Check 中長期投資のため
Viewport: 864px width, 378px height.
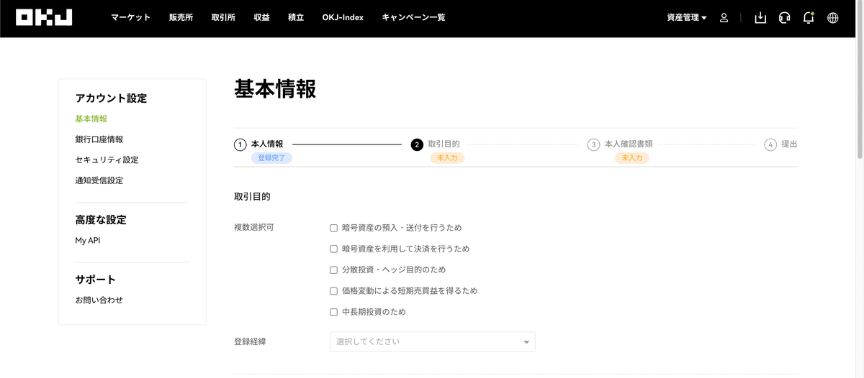click(x=333, y=313)
